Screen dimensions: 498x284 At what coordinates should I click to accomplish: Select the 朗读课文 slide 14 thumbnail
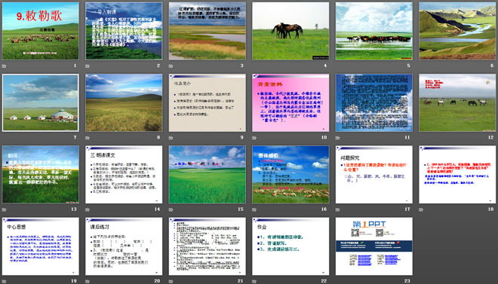click(124, 175)
